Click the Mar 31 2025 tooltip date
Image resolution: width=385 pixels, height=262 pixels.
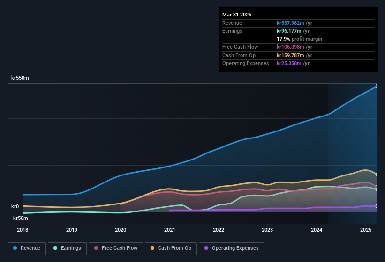point(237,15)
